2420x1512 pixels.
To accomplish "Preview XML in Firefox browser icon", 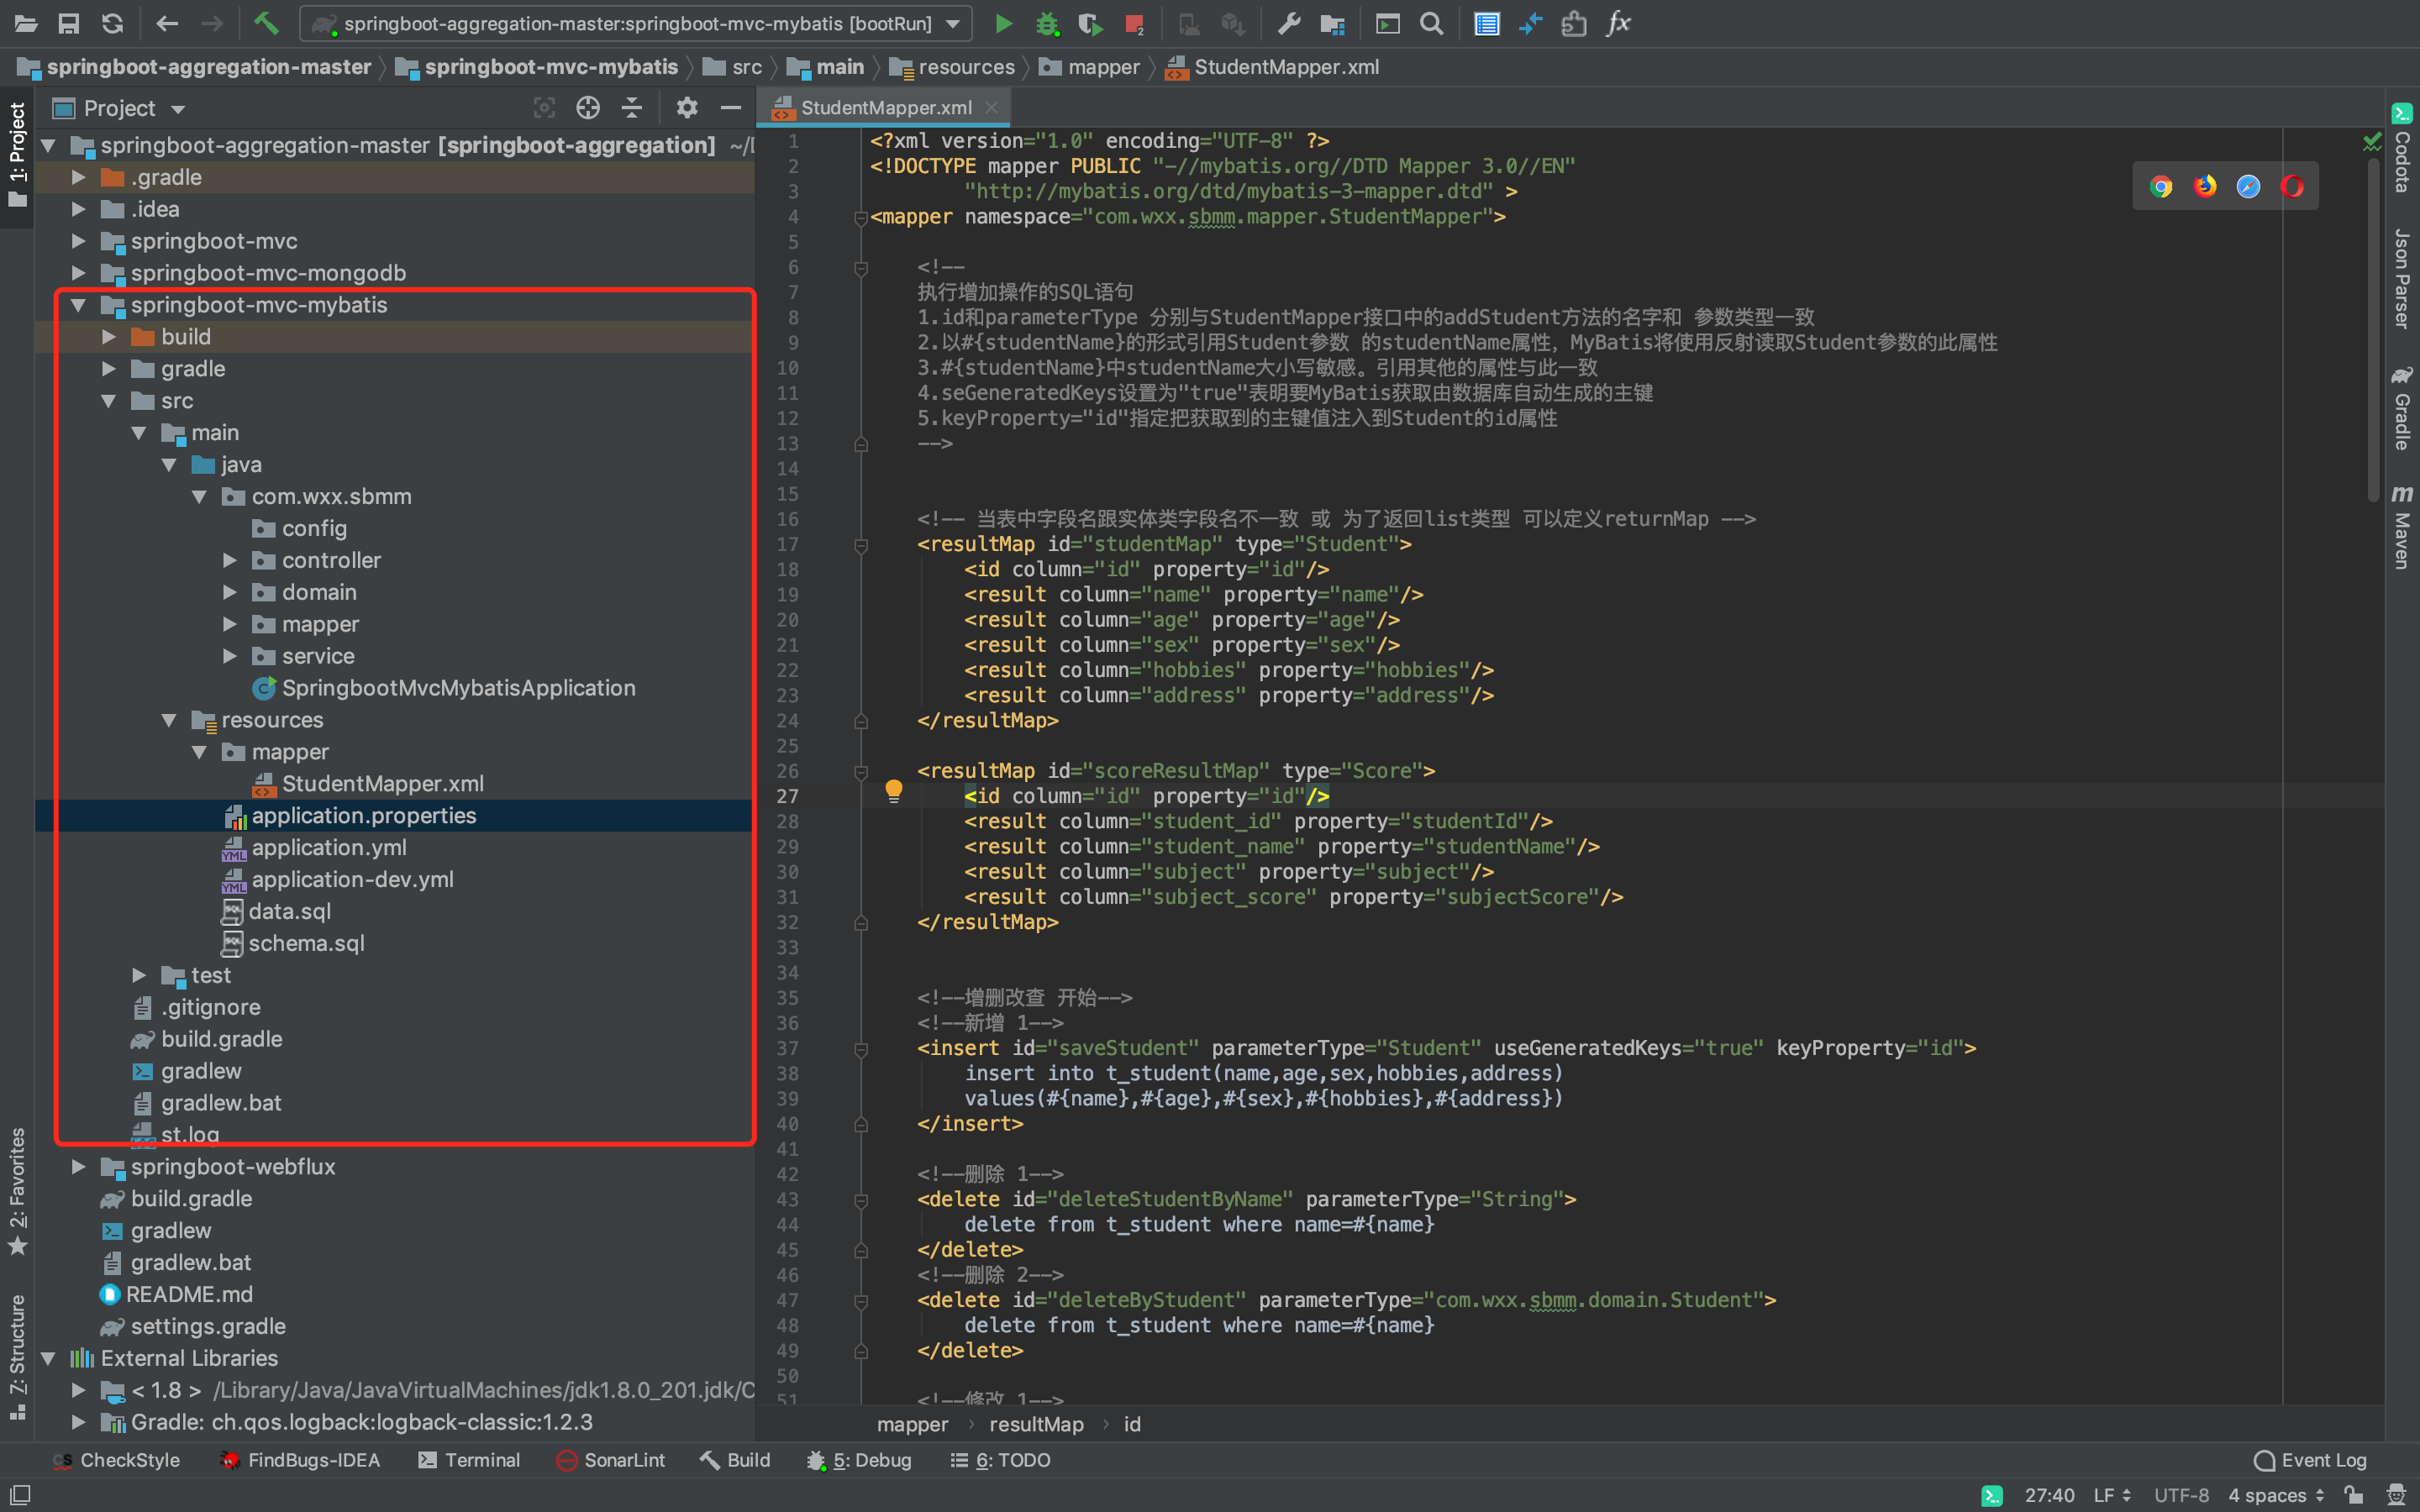I will (x=2205, y=187).
